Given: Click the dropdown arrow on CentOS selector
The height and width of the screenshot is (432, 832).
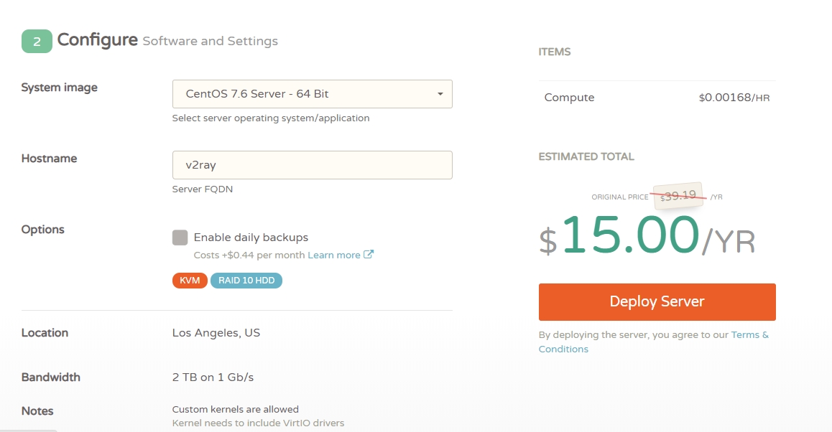Looking at the screenshot, I should coord(440,94).
